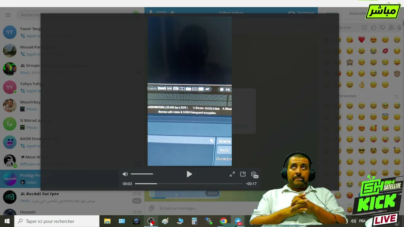
Task: Open the Mounirboy chat with a Photo
Action: pyautogui.click(x=72, y=105)
